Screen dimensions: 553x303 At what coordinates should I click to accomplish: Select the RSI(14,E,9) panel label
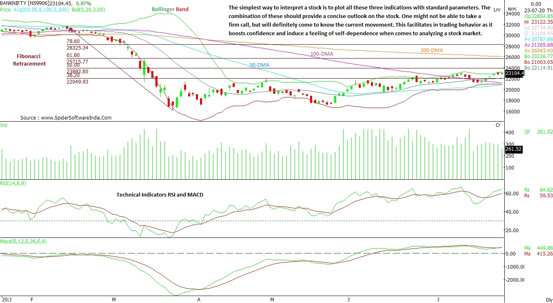click(x=14, y=183)
